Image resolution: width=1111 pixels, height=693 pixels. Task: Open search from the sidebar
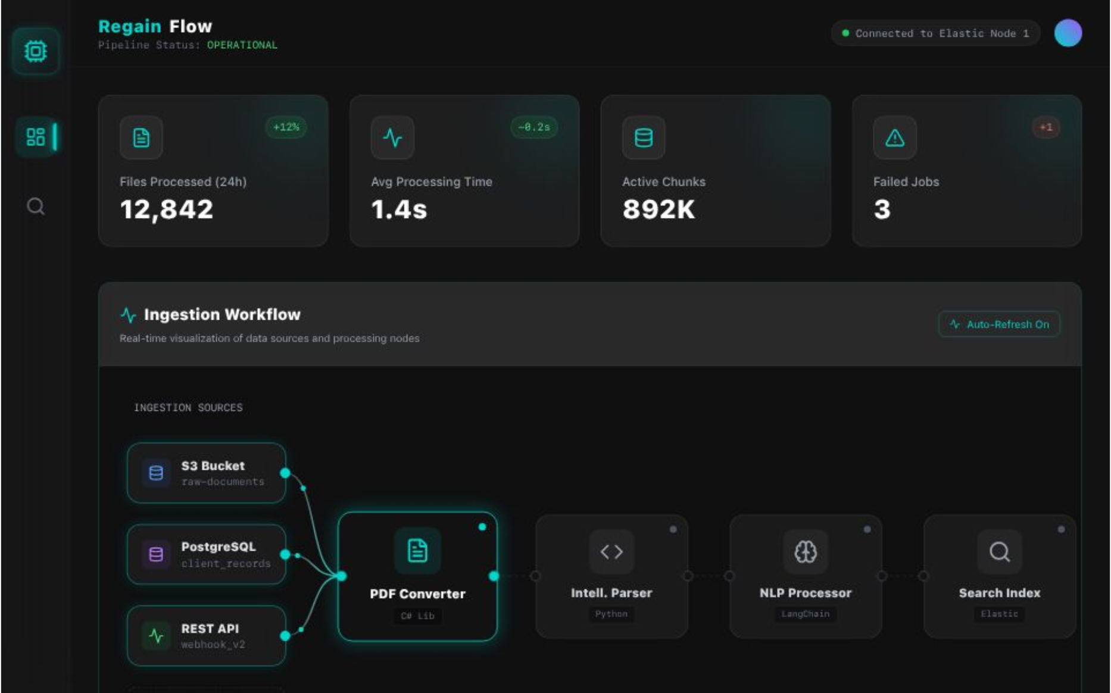[x=36, y=206]
